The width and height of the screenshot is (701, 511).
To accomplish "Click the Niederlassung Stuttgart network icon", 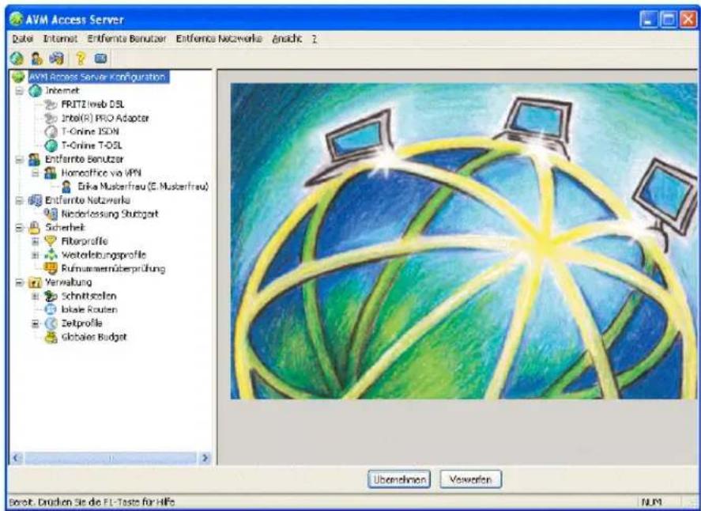I will [x=51, y=214].
